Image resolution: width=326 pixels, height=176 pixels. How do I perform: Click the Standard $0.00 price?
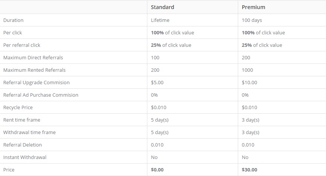157,170
